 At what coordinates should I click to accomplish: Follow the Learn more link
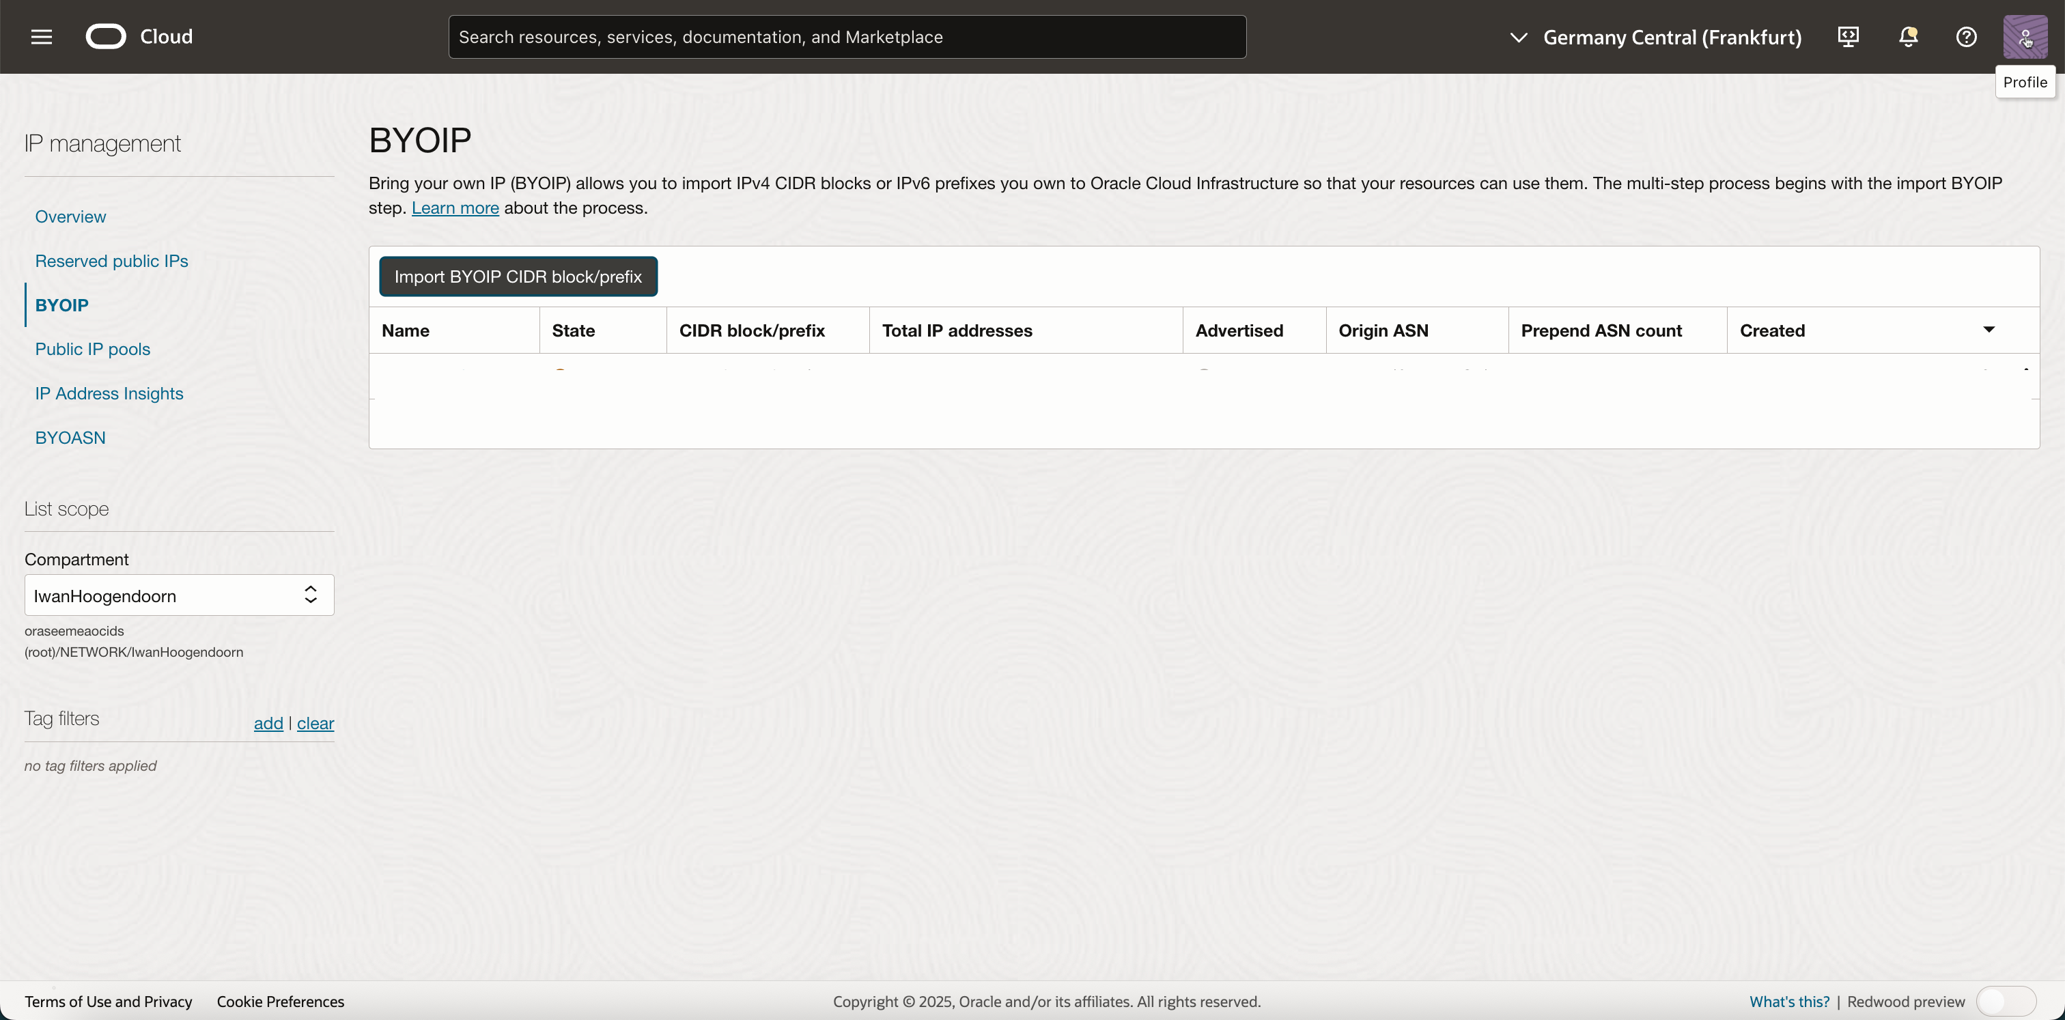click(x=455, y=208)
